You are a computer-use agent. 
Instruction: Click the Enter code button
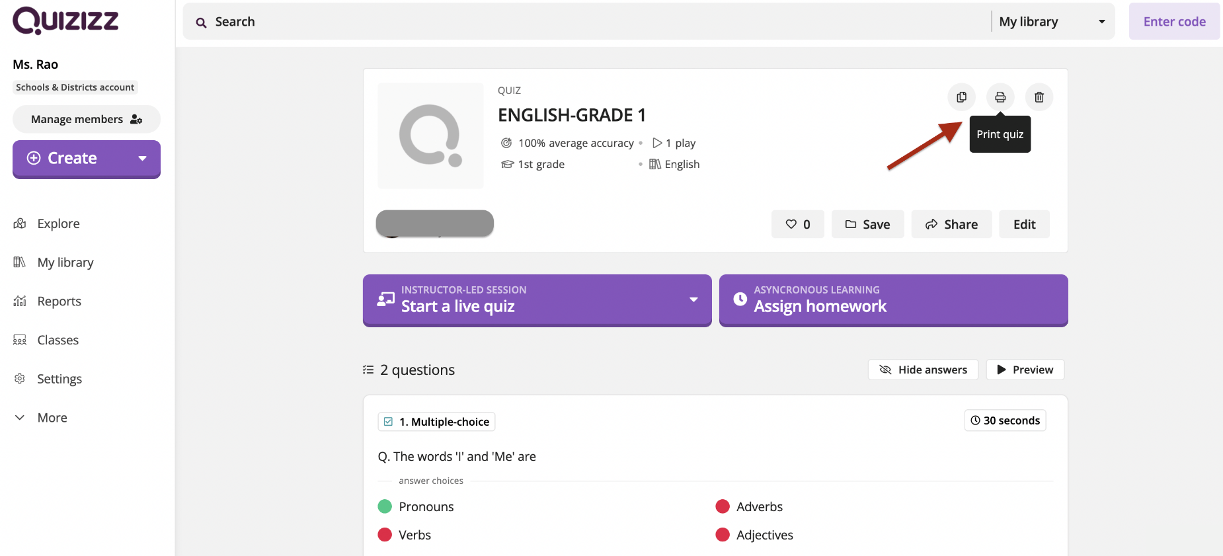pyautogui.click(x=1174, y=22)
